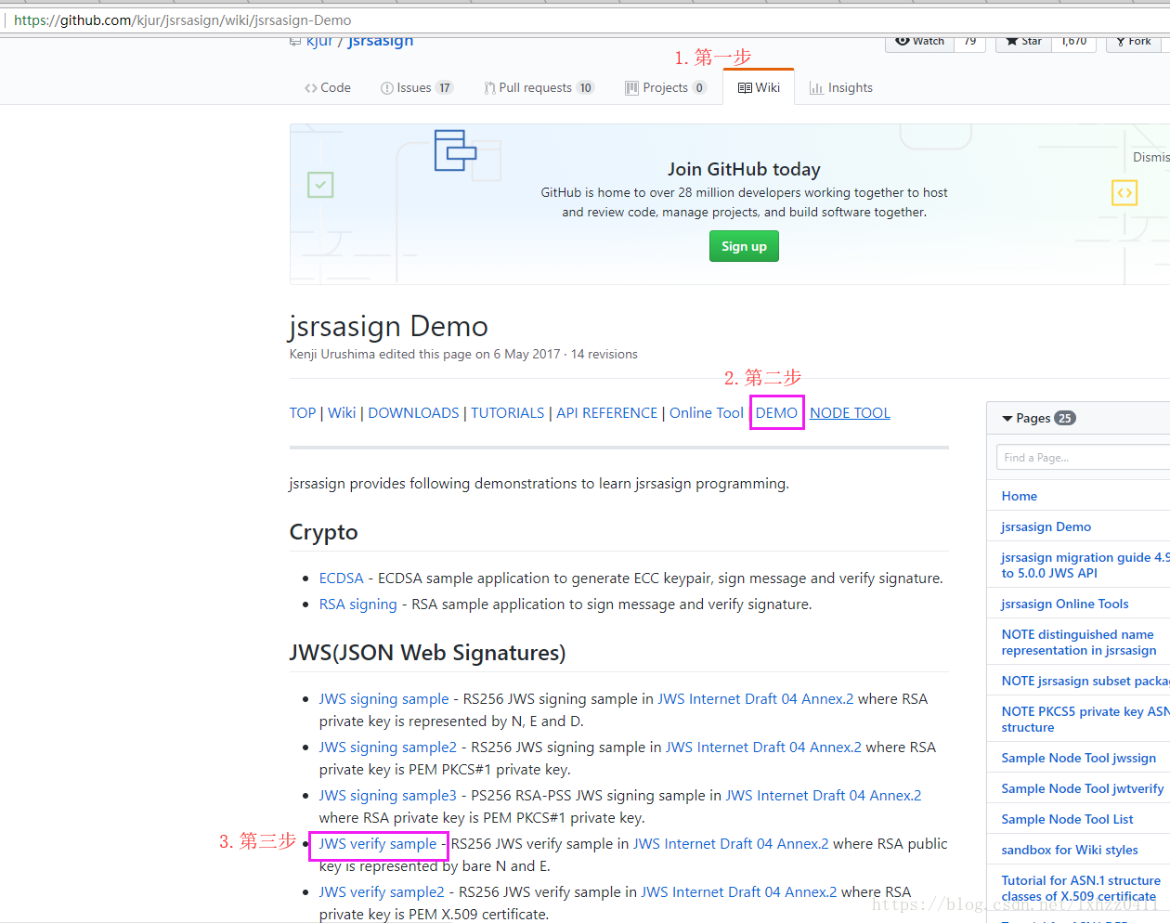The height and width of the screenshot is (923, 1170).
Task: Click the Star button
Action: tap(1023, 42)
